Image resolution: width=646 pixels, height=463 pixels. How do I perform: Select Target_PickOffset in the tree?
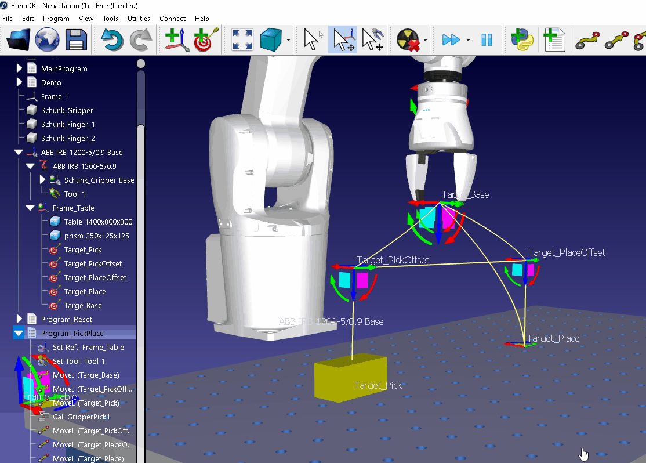(93, 264)
